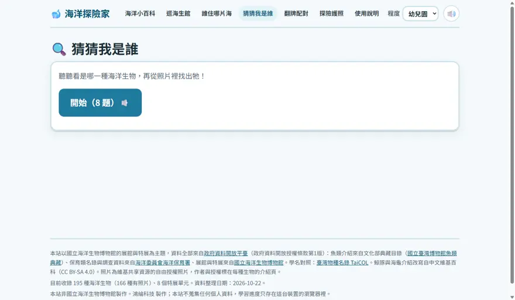This screenshot has height=300, width=515.
Task: Navigate to 探險護照
Action: click(331, 13)
